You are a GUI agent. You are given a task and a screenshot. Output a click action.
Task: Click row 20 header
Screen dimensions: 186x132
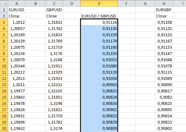(x=4, y=128)
